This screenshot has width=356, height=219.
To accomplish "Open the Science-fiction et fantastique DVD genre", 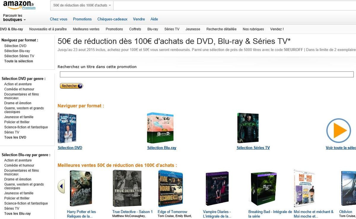I will click(26, 127).
